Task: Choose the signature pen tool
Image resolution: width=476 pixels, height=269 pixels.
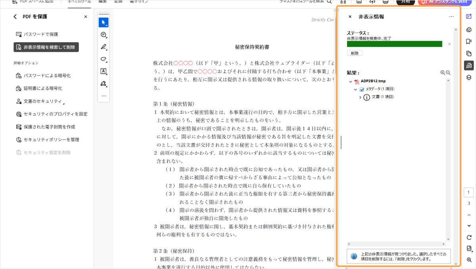Action: click(104, 83)
